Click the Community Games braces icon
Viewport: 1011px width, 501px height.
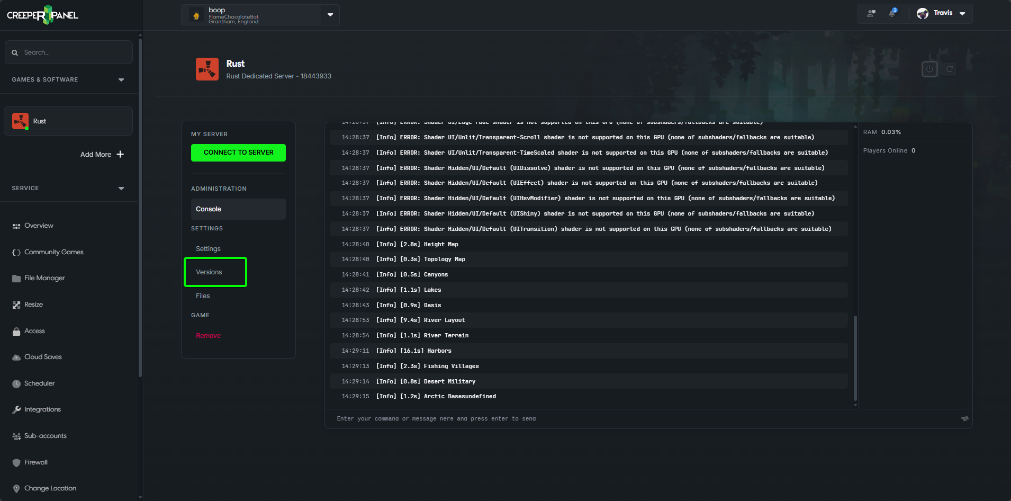pyautogui.click(x=16, y=253)
